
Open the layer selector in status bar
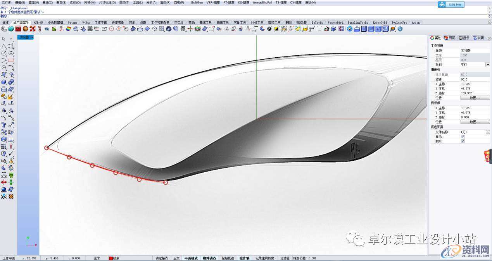pyautogui.click(x=116, y=258)
